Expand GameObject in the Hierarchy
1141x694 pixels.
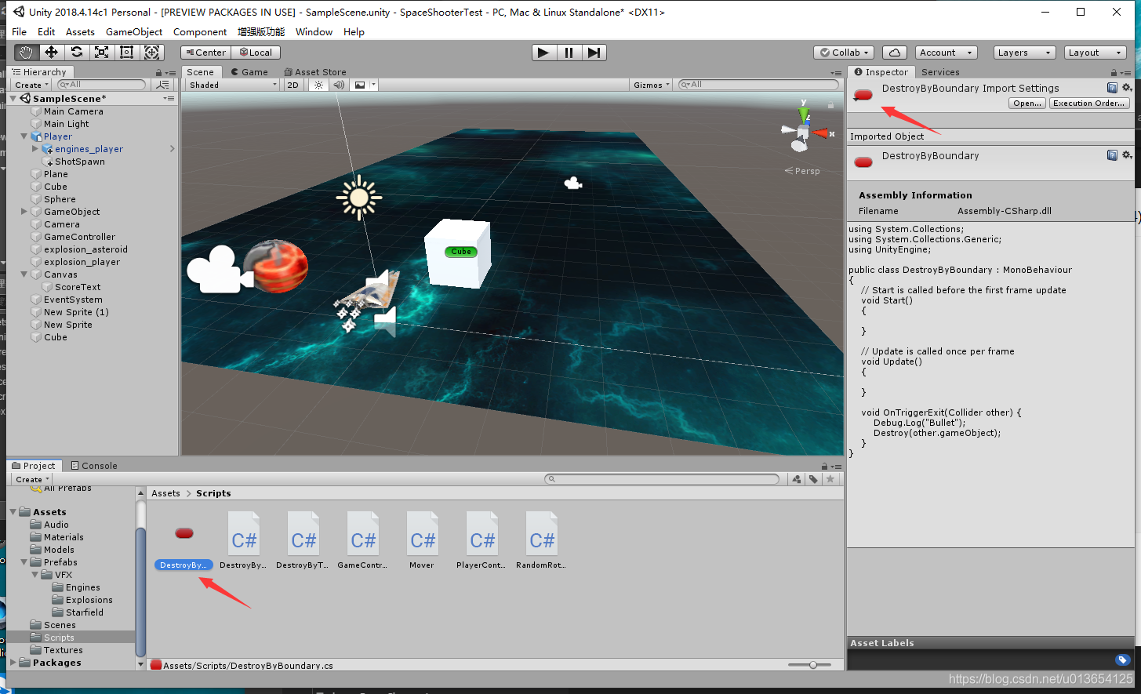[x=24, y=212]
